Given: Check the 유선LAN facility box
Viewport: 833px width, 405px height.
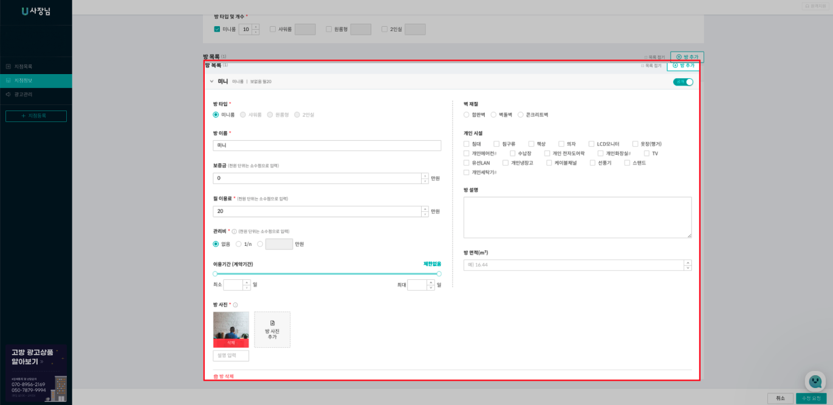Looking at the screenshot, I should tap(467, 163).
